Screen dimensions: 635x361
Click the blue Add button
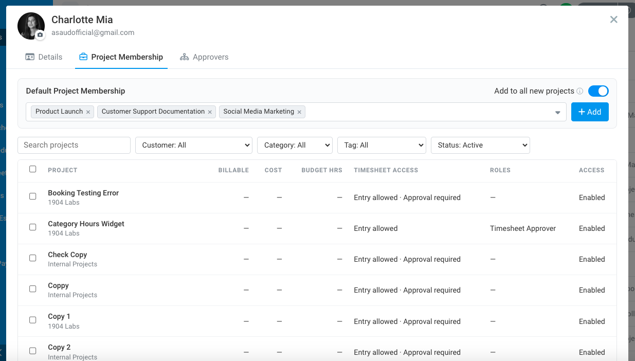pyautogui.click(x=590, y=112)
